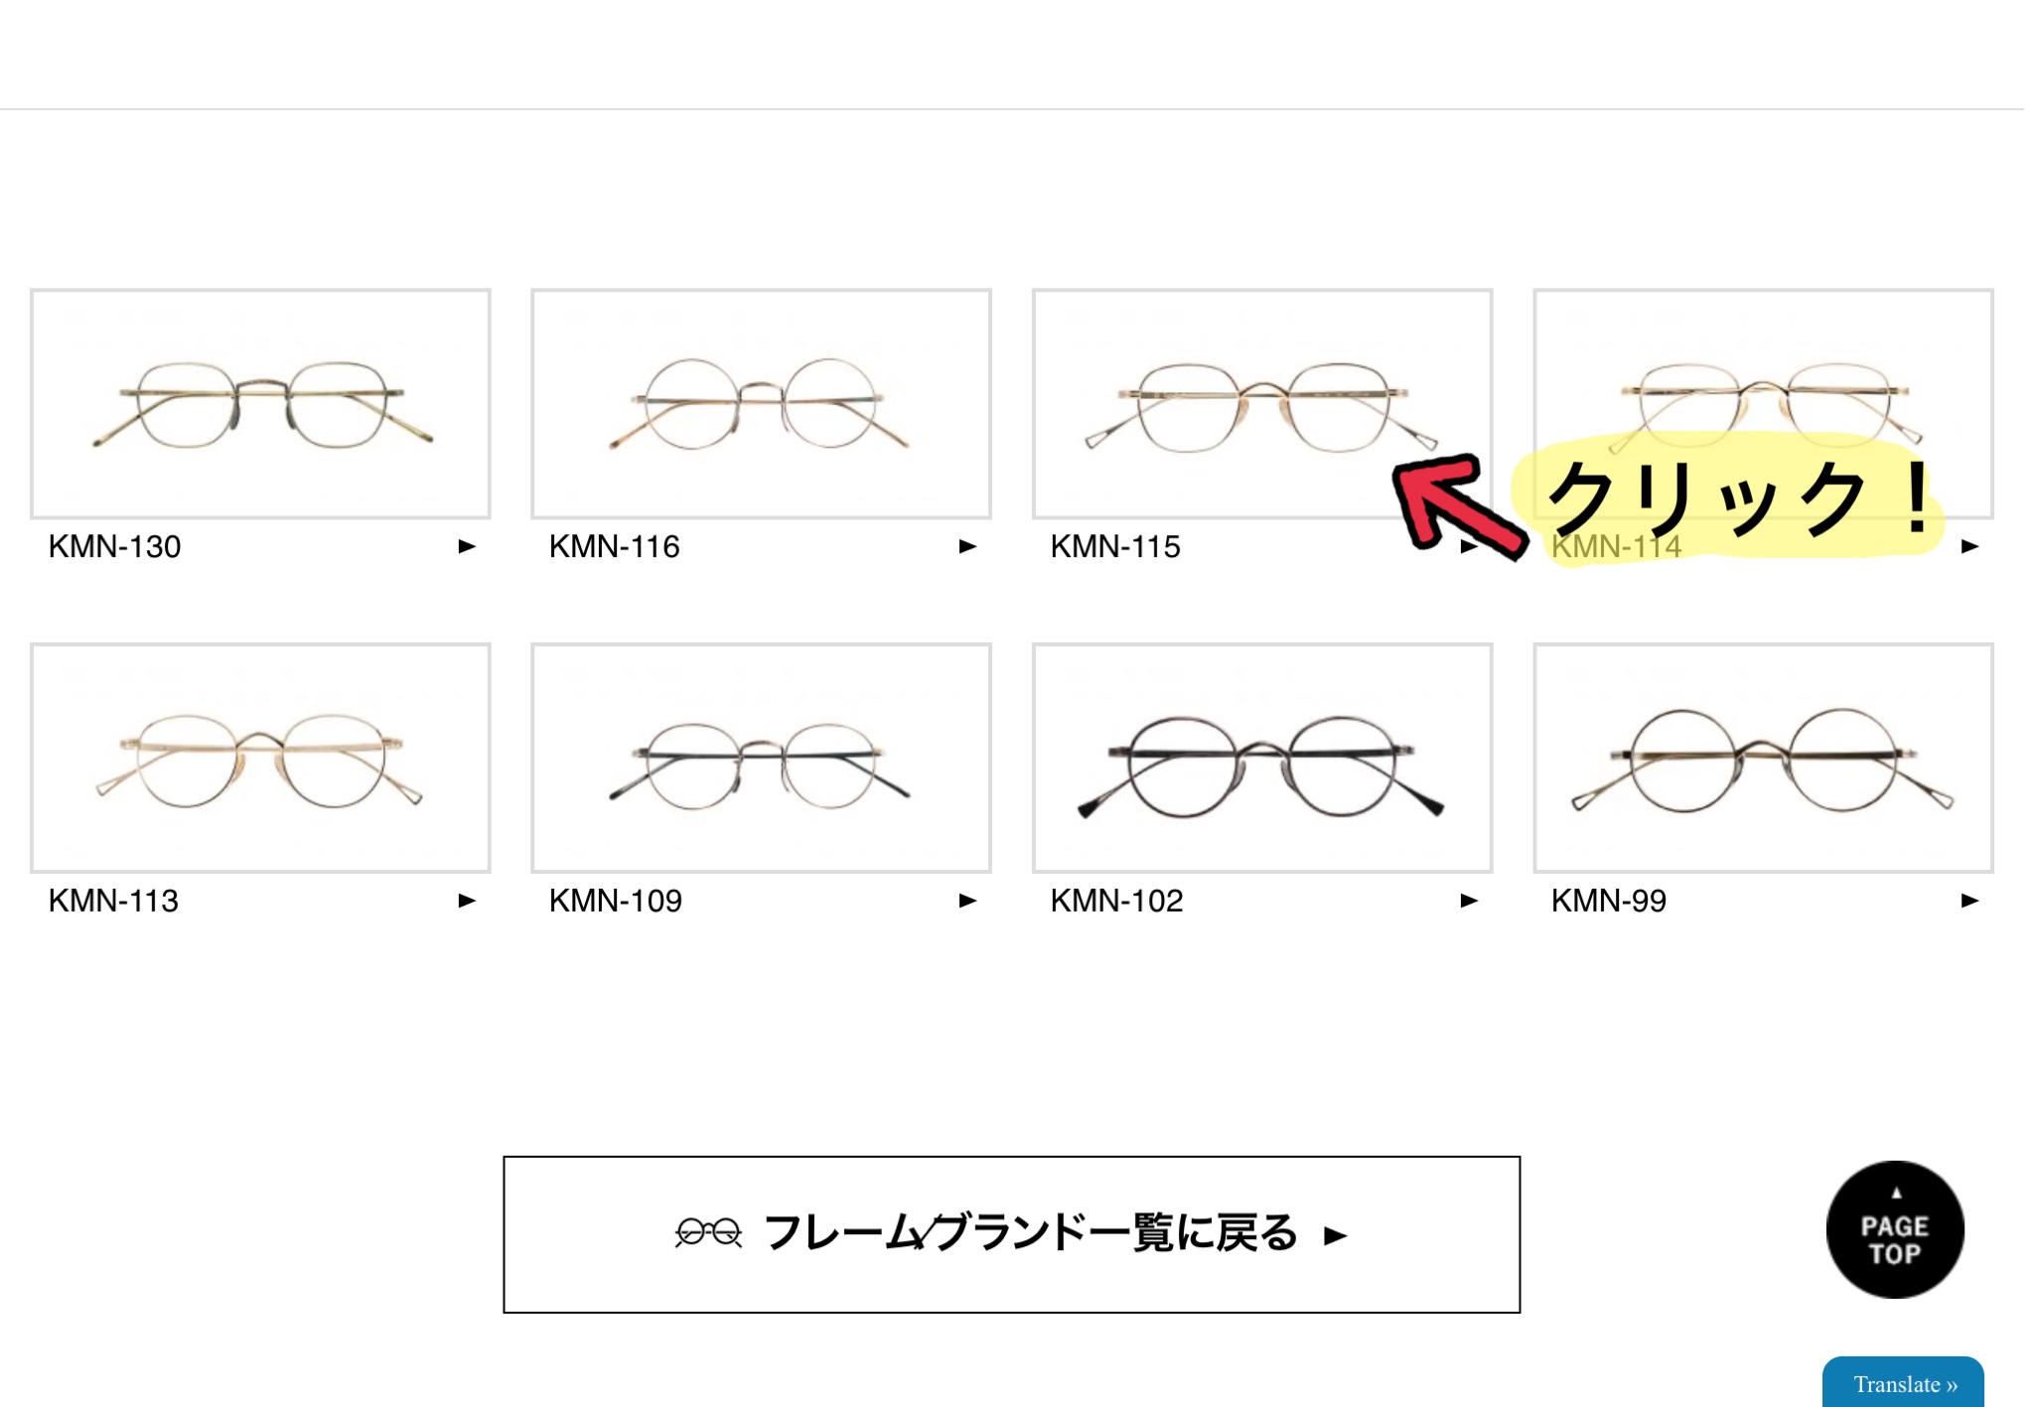Open the Translate widget
This screenshot has width=2034, height=1407.
click(1904, 1383)
